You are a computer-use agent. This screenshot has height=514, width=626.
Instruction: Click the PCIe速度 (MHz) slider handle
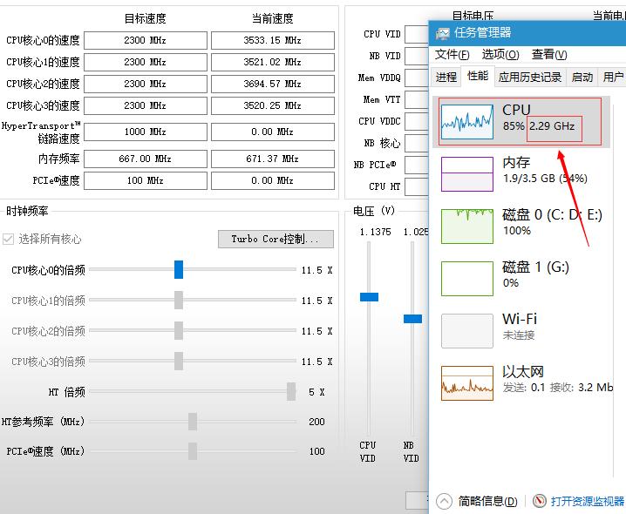pos(193,451)
